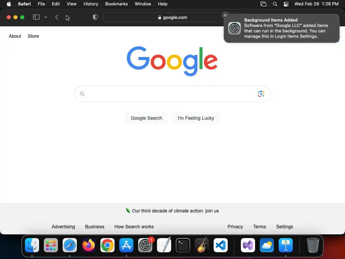This screenshot has height=259, width=345.
Task: Launch Visual Studio Code from the Dock
Action: (x=221, y=245)
